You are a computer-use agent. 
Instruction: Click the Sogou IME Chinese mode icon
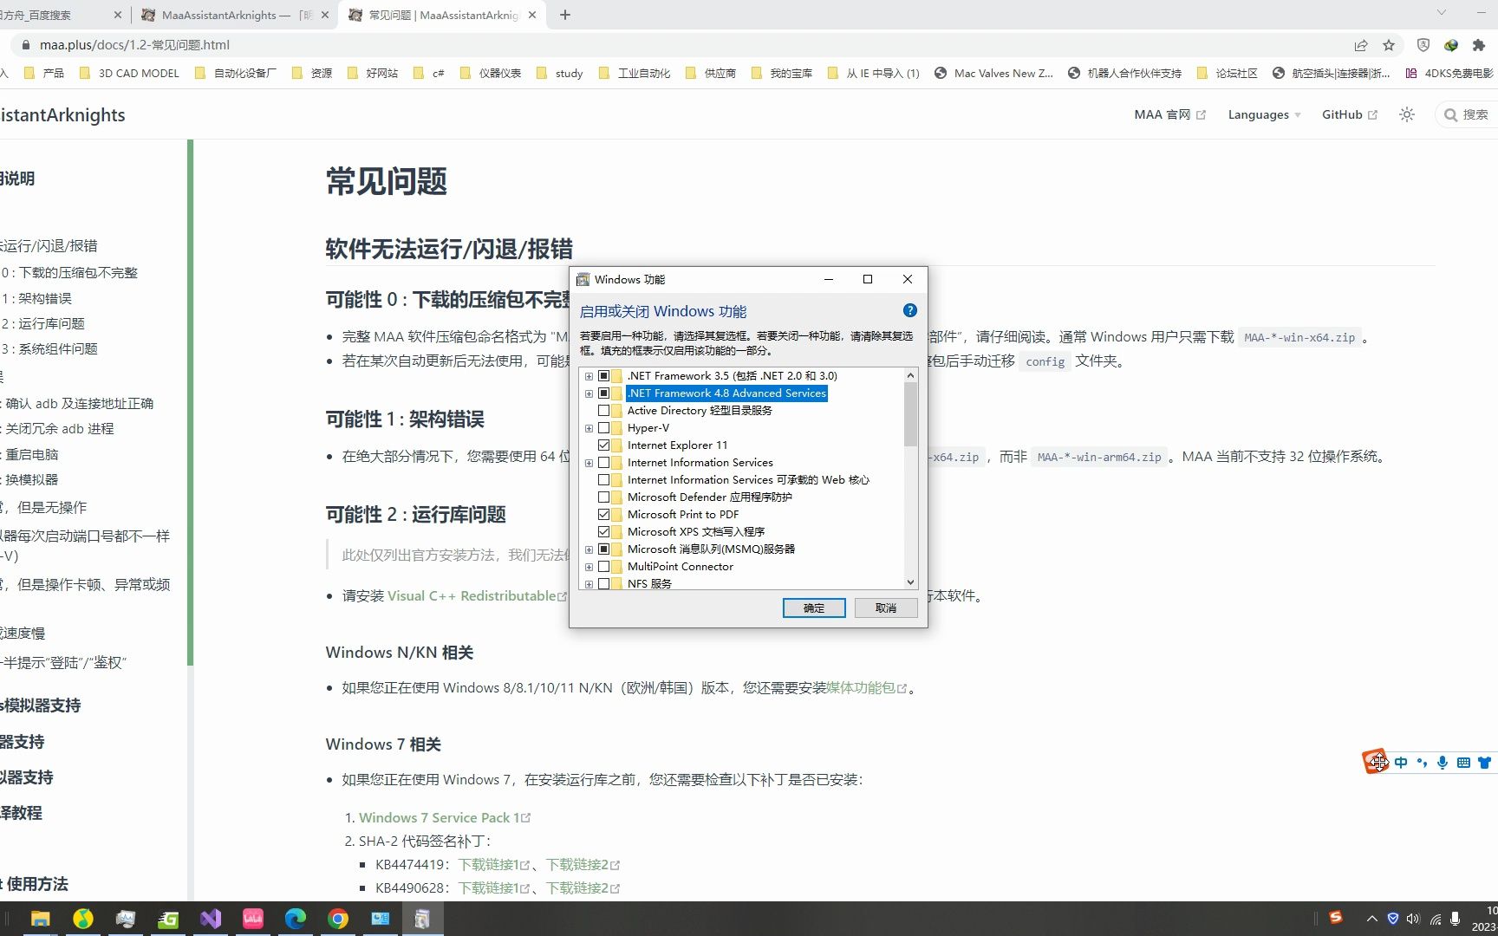click(1401, 763)
